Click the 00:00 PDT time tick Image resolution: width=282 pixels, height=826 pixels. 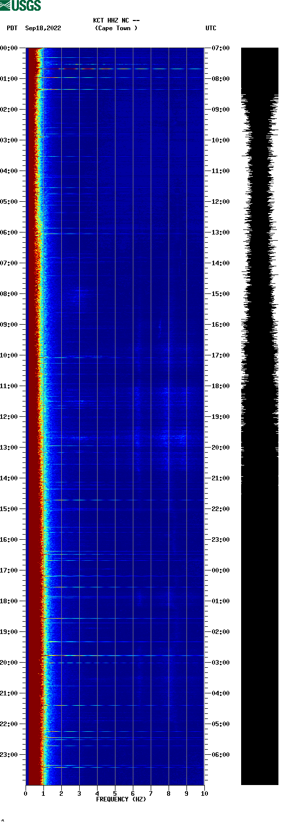tap(9, 48)
